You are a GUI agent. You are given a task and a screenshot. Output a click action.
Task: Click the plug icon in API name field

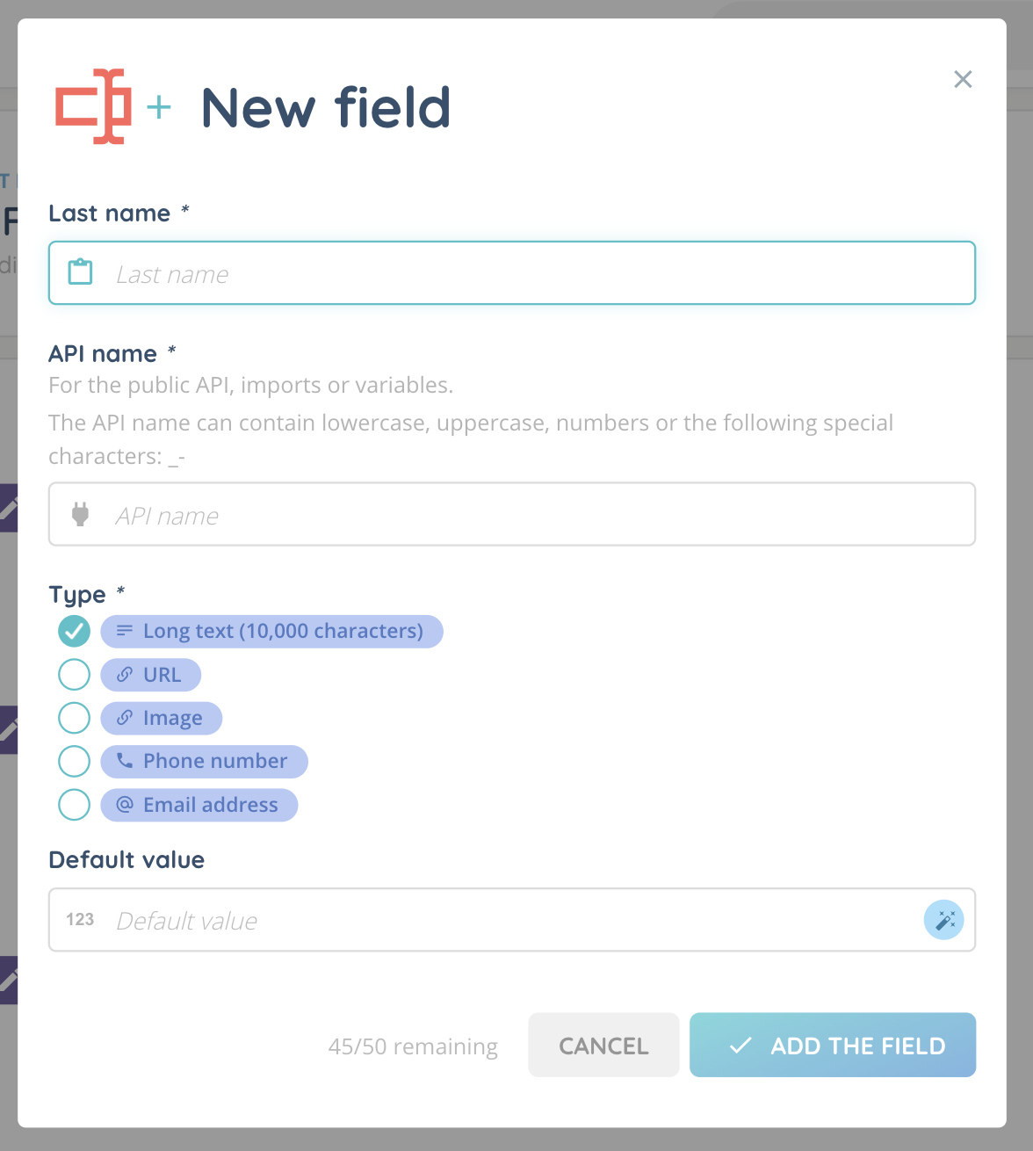point(81,514)
